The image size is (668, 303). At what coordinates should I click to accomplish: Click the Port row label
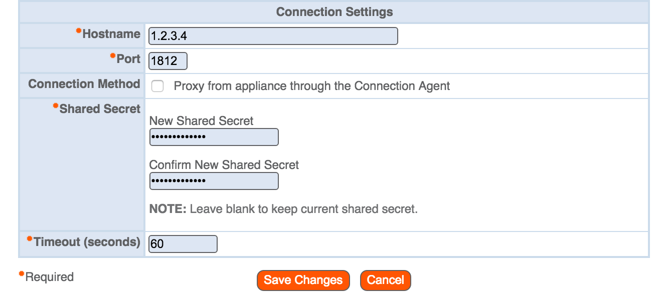[129, 58]
